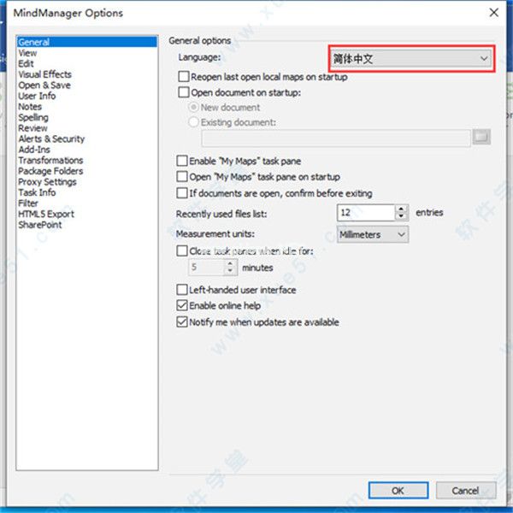Select HTML5 Export category
513x513 pixels.
(x=46, y=214)
